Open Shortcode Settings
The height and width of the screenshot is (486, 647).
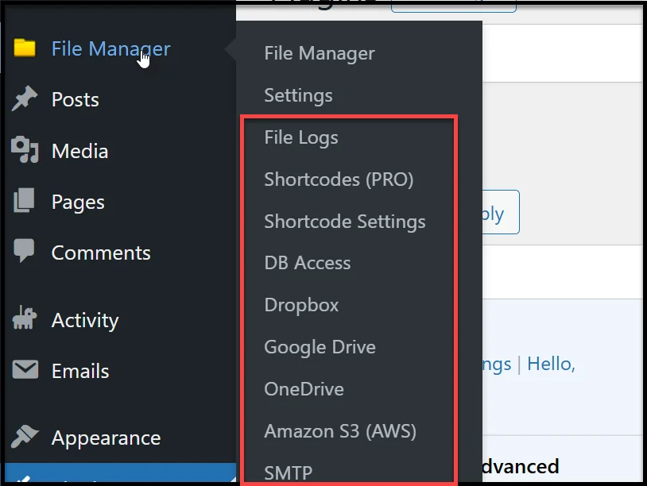345,222
